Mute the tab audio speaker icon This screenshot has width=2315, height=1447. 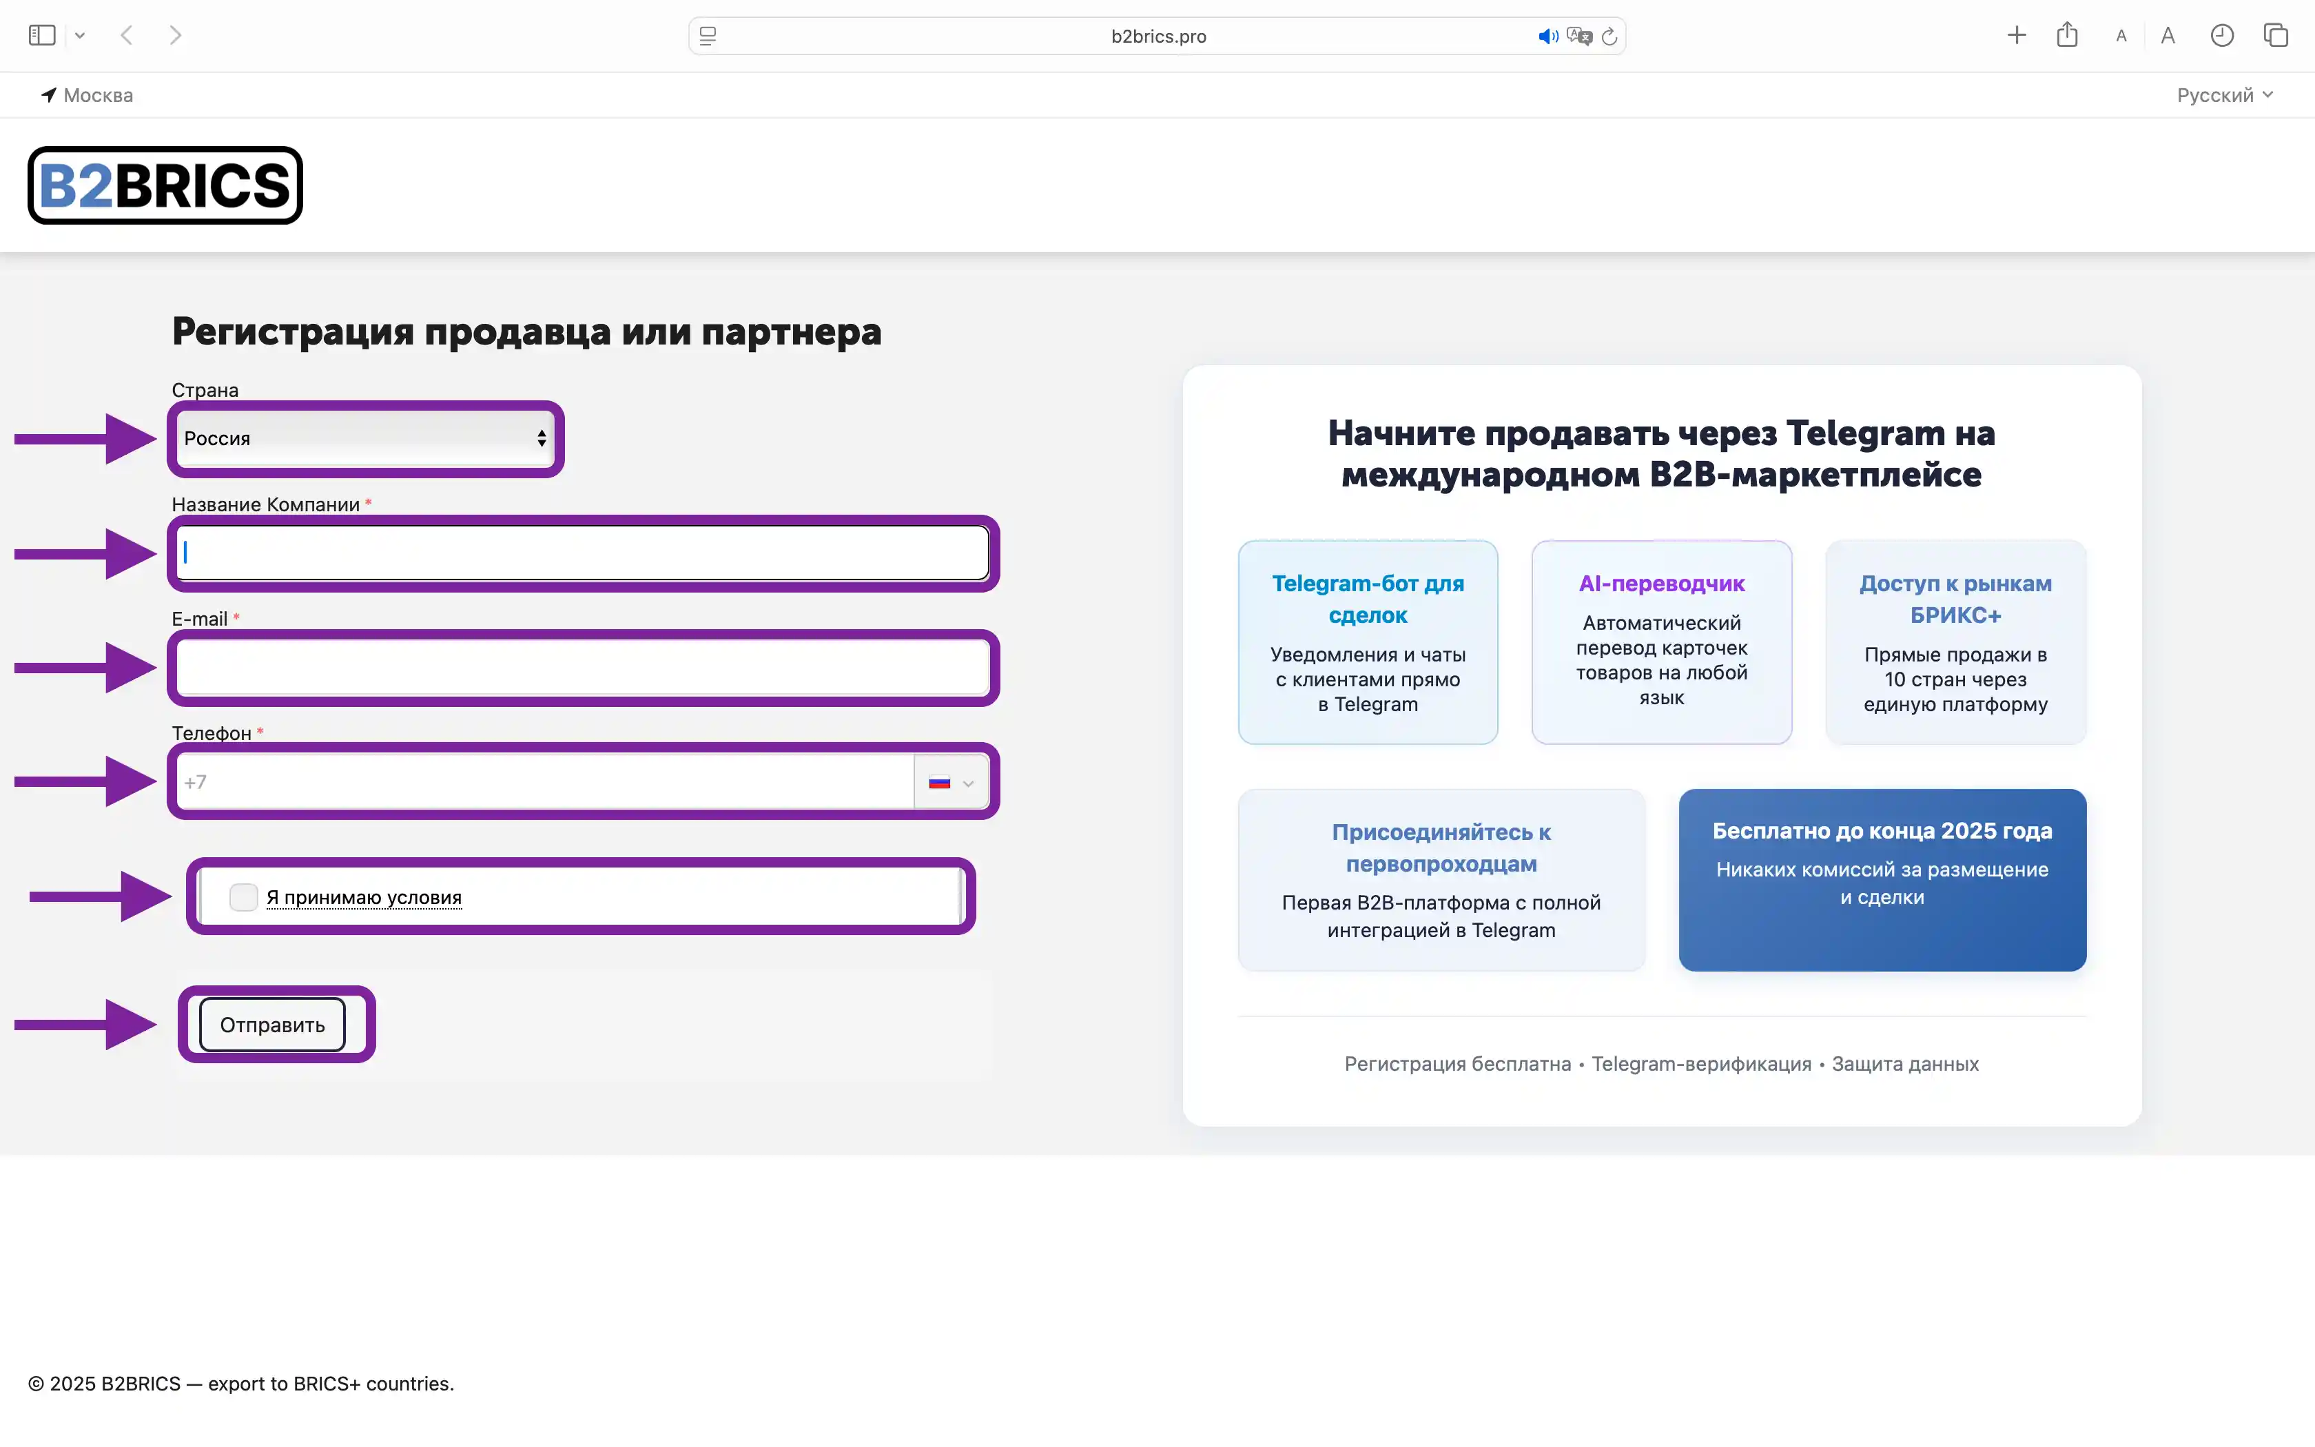point(1547,37)
